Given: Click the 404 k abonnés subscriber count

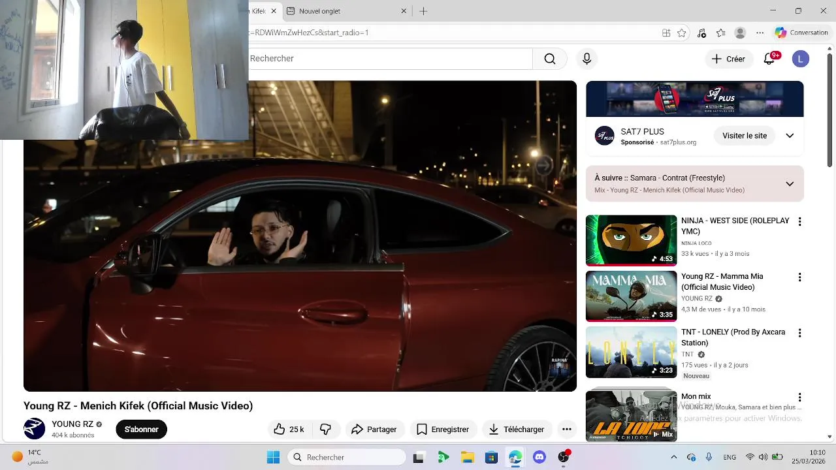Looking at the screenshot, I should [73, 435].
